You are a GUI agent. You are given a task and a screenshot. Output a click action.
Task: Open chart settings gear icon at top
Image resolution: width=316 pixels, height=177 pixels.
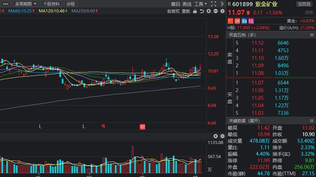coord(223,11)
